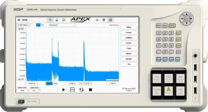Click the right arrow on directional pad
Screen dimensions: 208x112
tap(191, 19)
